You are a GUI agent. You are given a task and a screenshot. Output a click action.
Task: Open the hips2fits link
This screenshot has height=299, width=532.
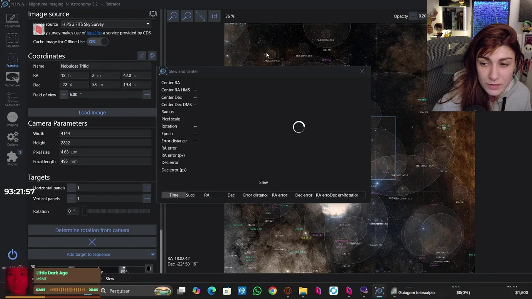point(94,33)
